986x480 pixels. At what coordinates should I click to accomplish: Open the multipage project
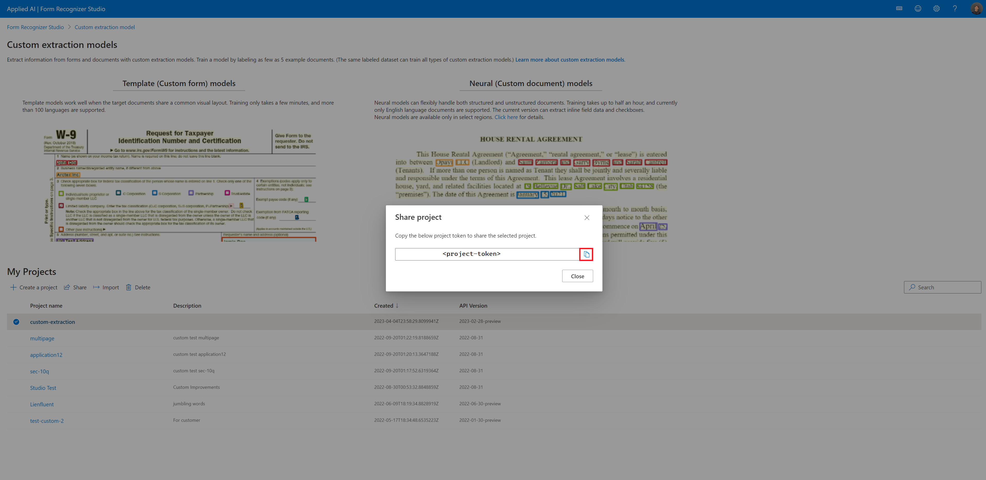click(42, 338)
